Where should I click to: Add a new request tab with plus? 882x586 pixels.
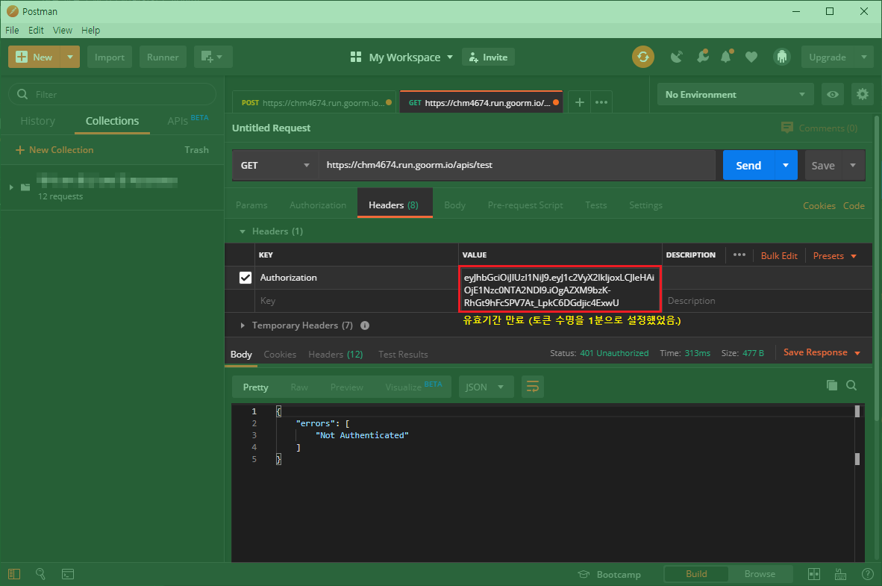click(579, 102)
